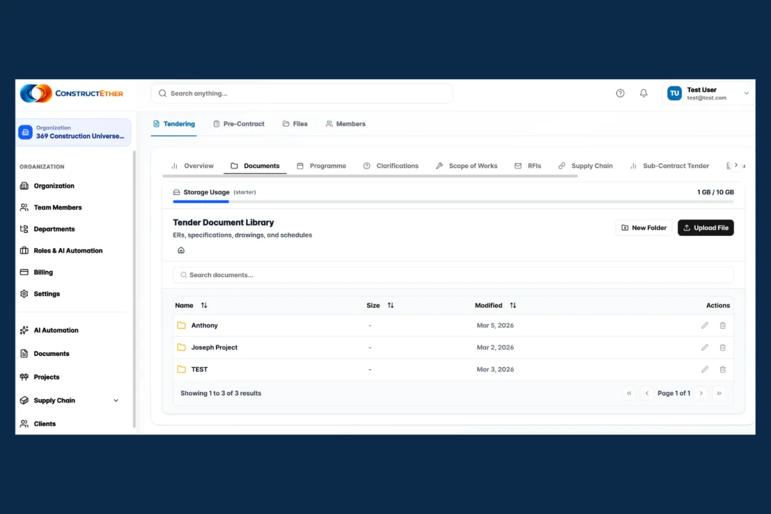Go to the Billing page

[37, 272]
